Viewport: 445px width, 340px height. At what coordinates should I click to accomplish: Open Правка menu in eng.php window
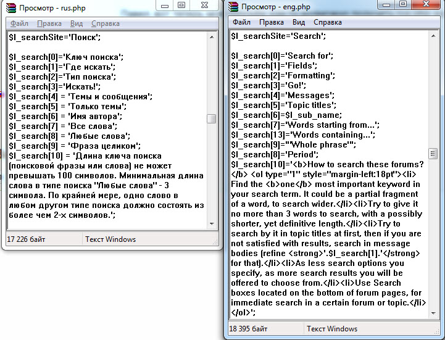[x=272, y=22]
